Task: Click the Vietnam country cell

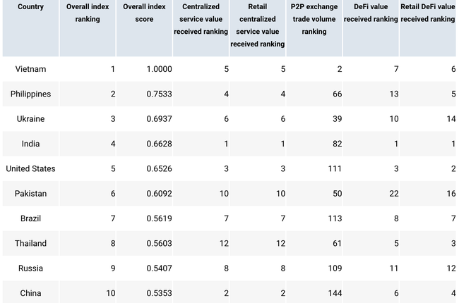Action: point(30,69)
